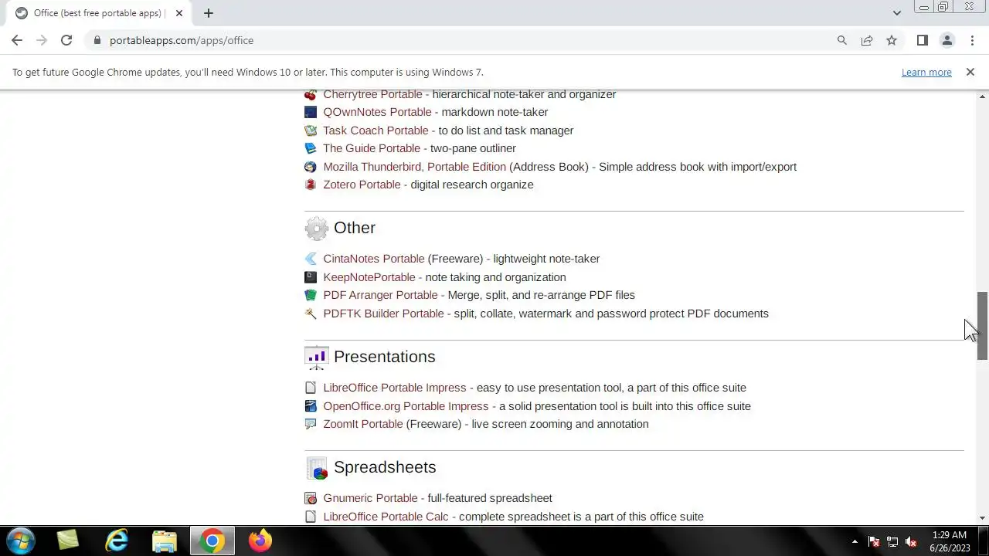989x556 pixels.
Task: Open the QOwnNotes Portable link
Action: click(x=377, y=112)
